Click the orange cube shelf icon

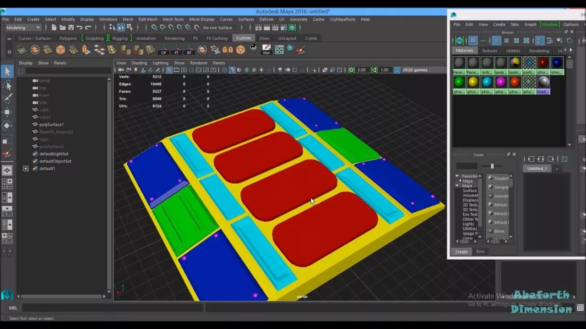pos(60,50)
